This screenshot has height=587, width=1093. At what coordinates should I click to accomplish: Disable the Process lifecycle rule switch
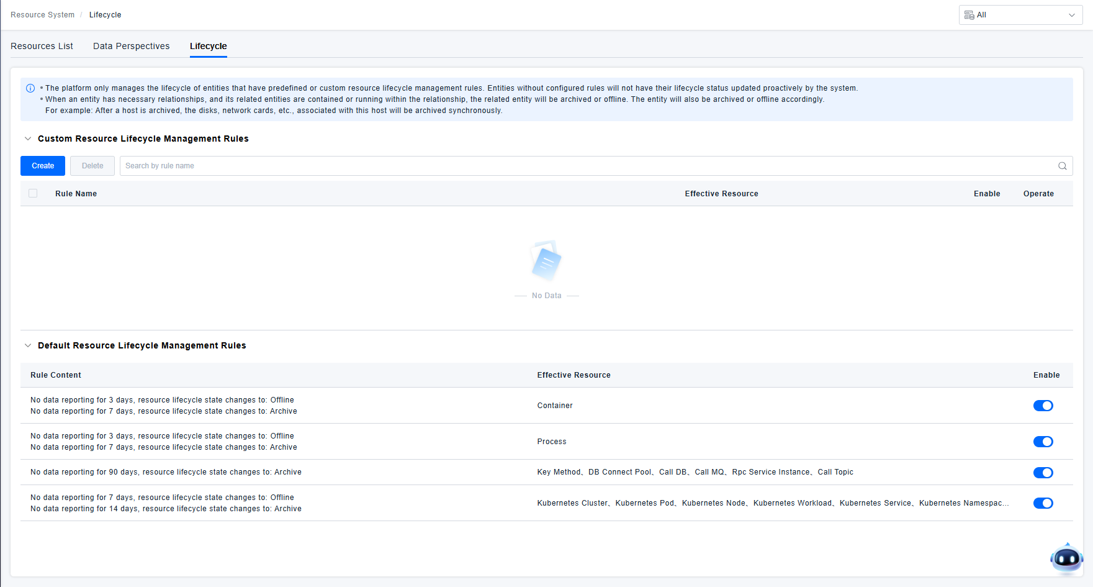click(1043, 442)
